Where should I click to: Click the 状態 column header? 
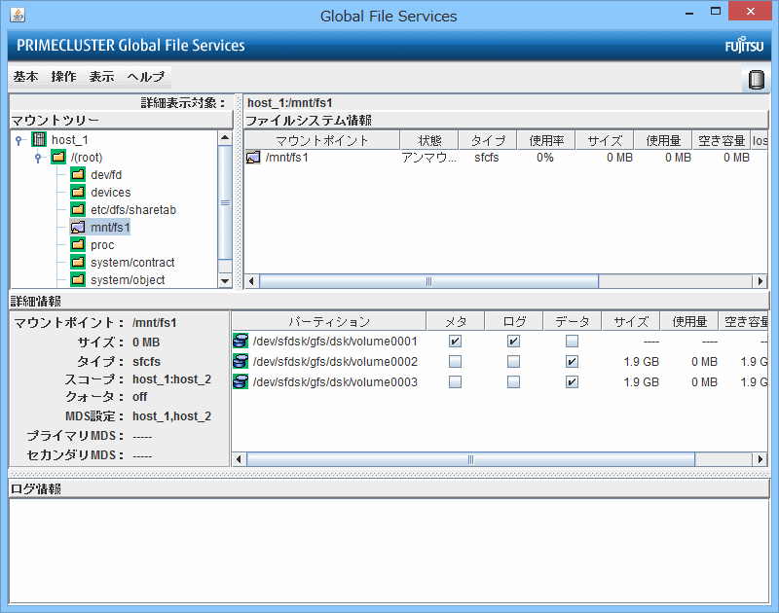coord(429,140)
